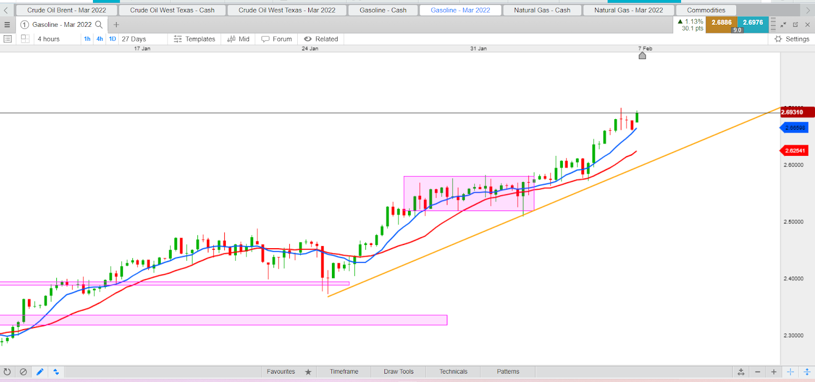Screen dimensions: 815x382
Task: Open chart Settings
Action: (792, 39)
